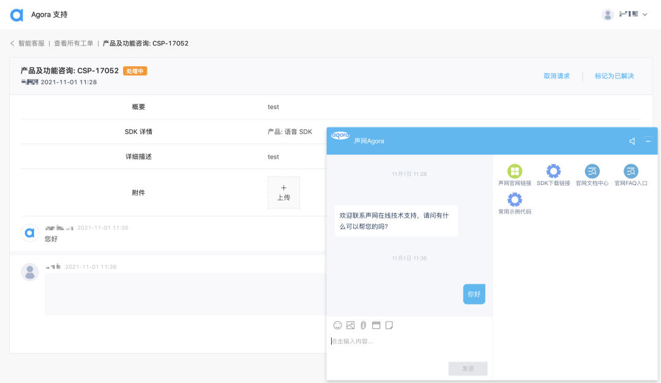Click the attach file paperclip icon
This screenshot has height=383, width=661.
coord(364,325)
